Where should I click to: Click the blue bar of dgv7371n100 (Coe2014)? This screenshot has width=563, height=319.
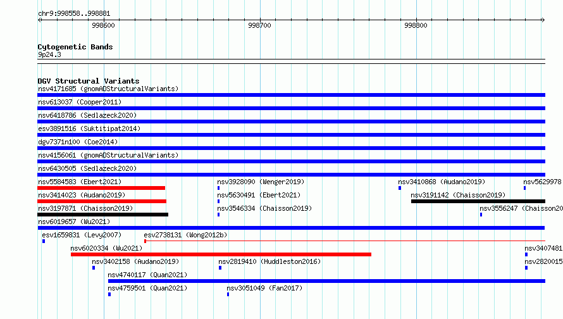(x=291, y=148)
